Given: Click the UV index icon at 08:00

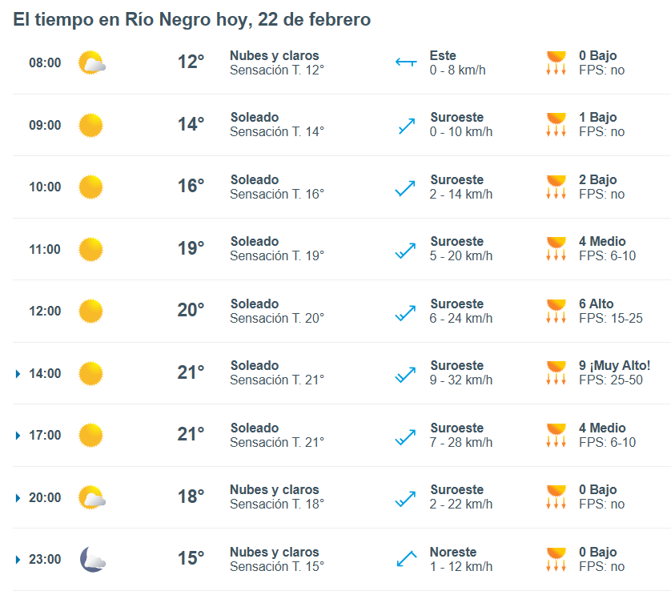Looking at the screenshot, I should click(x=556, y=63).
